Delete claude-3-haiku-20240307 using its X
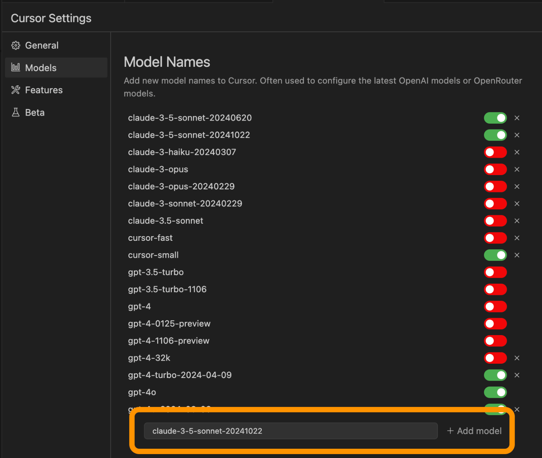This screenshot has width=542, height=458. point(517,152)
